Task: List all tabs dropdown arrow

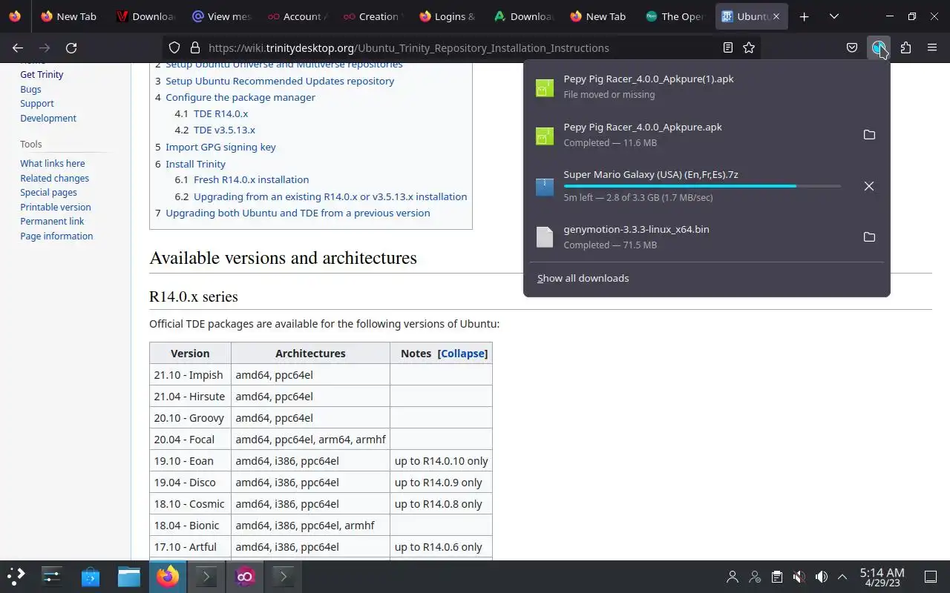Action: (x=834, y=16)
